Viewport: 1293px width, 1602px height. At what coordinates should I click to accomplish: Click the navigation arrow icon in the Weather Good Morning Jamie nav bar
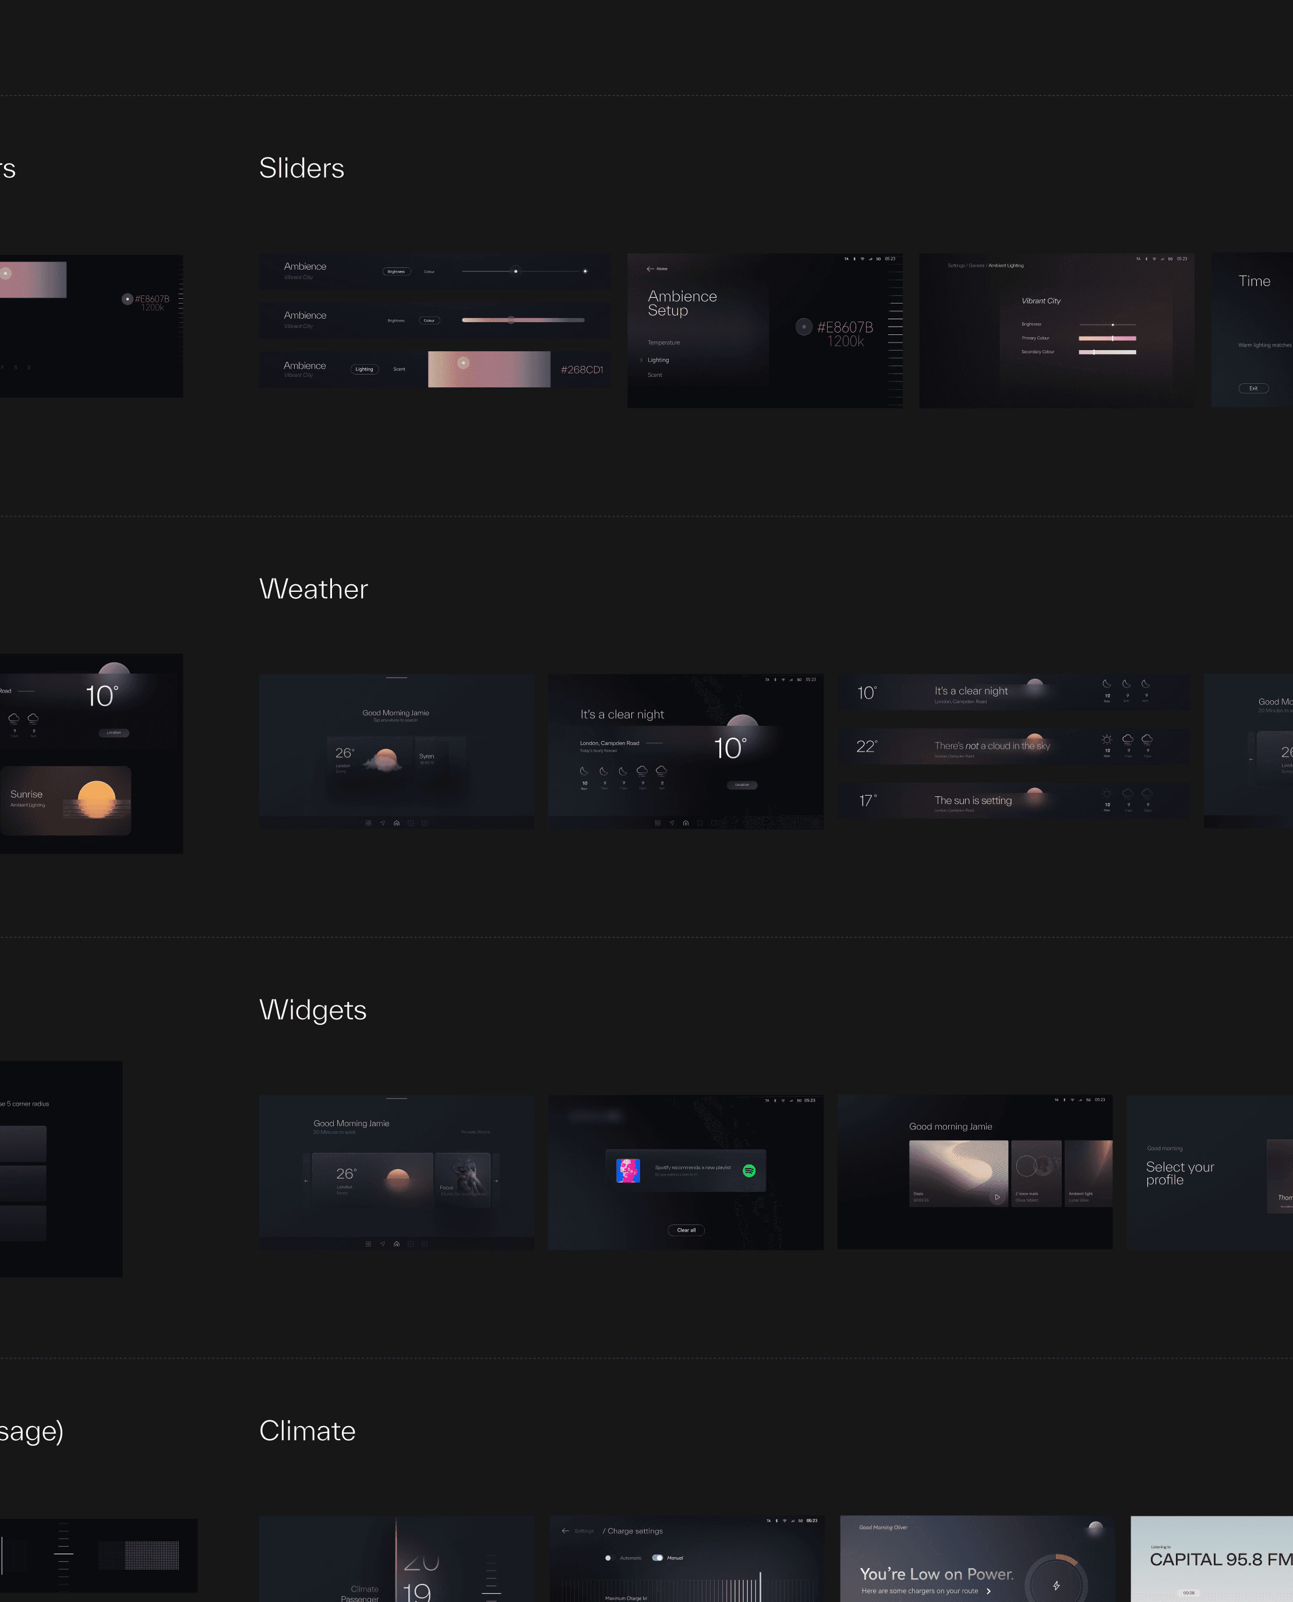click(x=383, y=823)
